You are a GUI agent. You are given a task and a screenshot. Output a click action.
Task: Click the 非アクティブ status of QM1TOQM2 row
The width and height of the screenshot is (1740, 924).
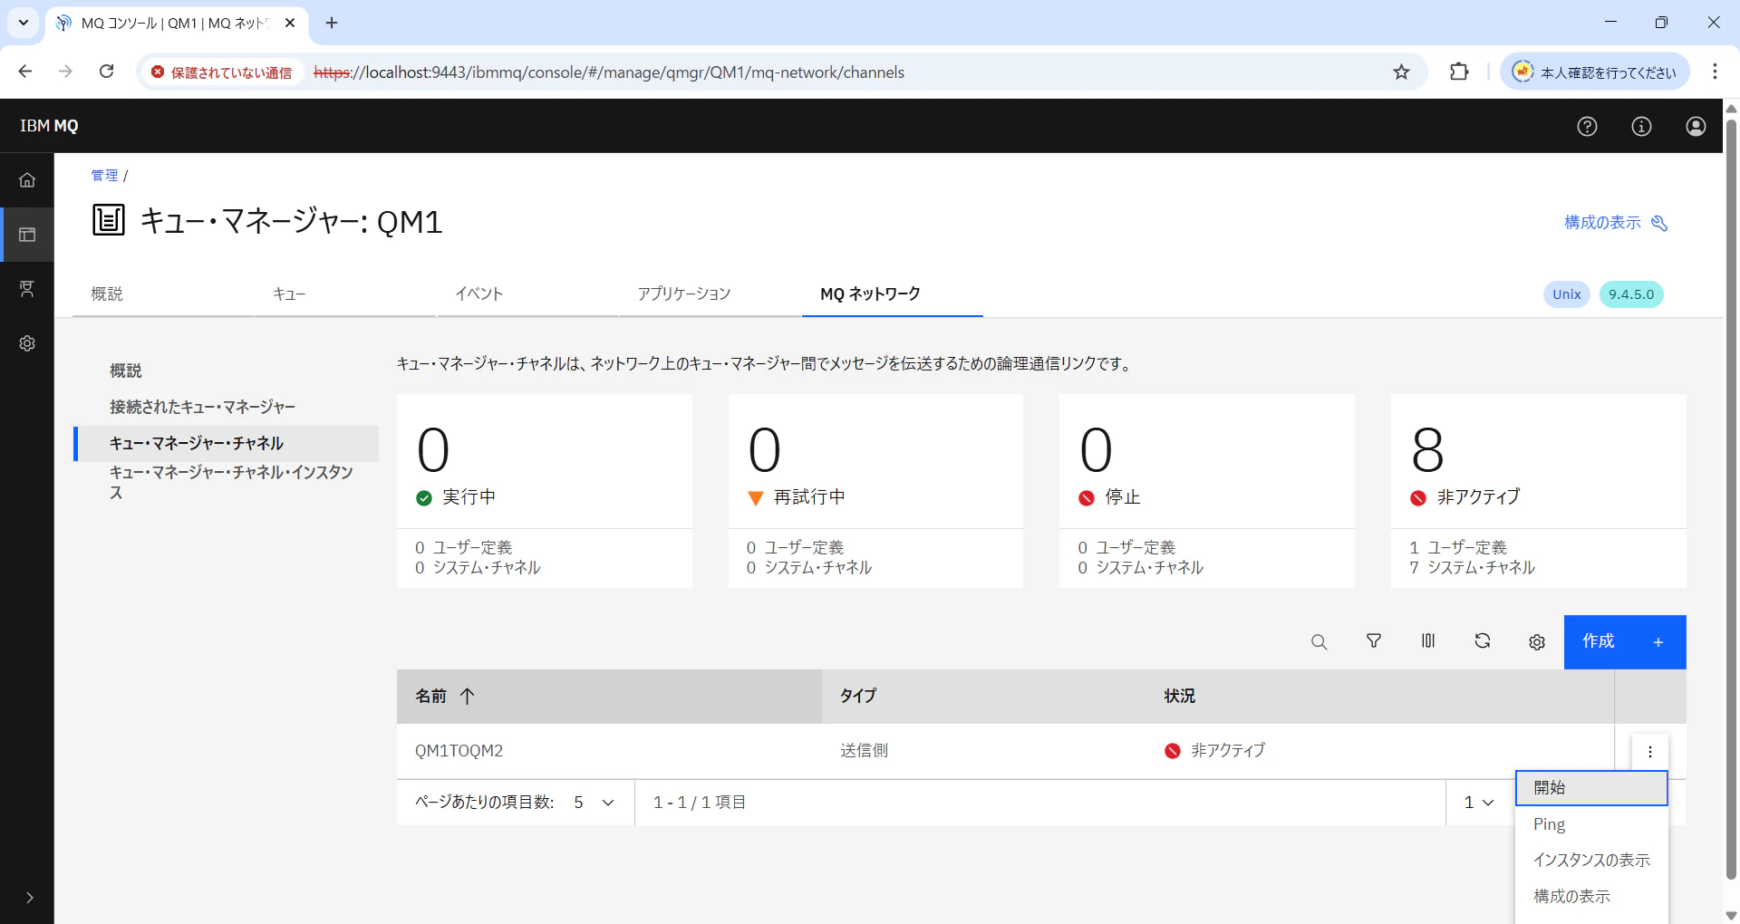coord(1214,751)
